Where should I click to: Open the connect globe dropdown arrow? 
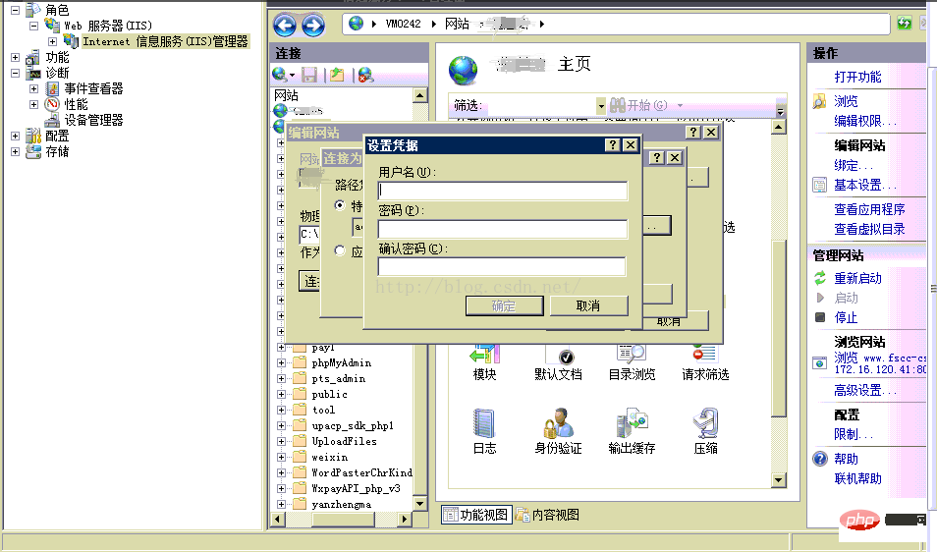pos(293,76)
